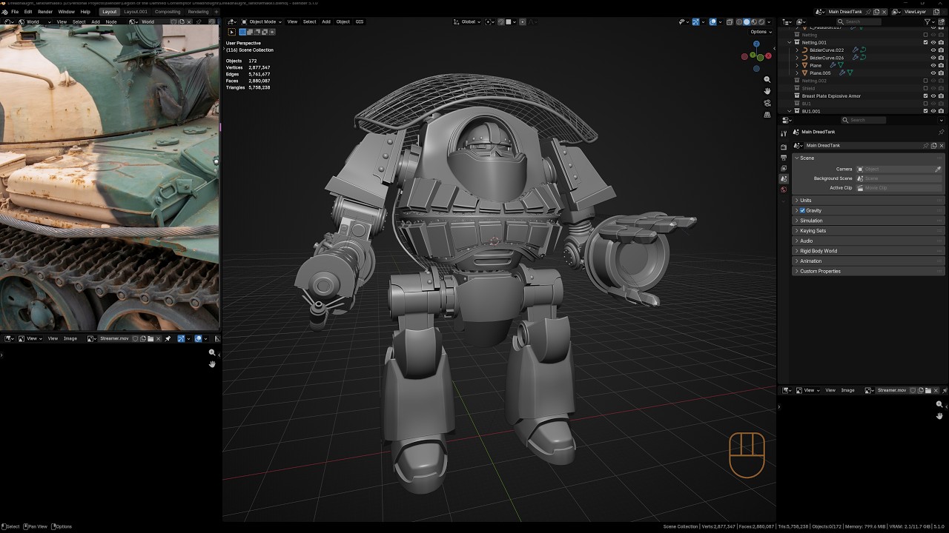The image size is (949, 533).
Task: Open the Scene properties tab
Action: click(784, 178)
